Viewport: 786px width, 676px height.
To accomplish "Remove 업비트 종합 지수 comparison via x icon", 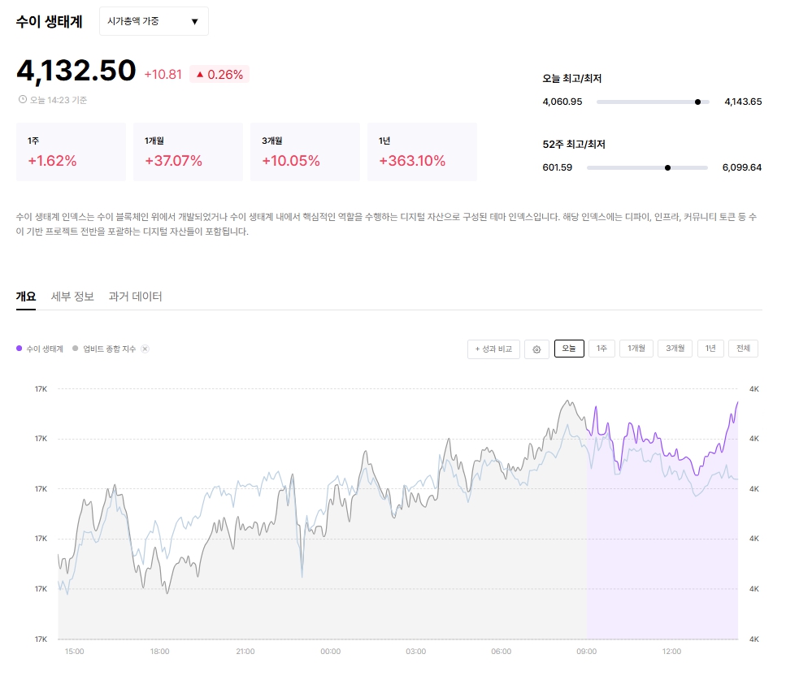I will (145, 349).
